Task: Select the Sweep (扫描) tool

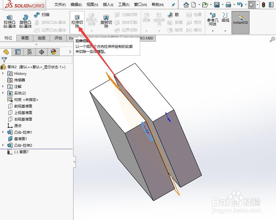Action: point(42,15)
